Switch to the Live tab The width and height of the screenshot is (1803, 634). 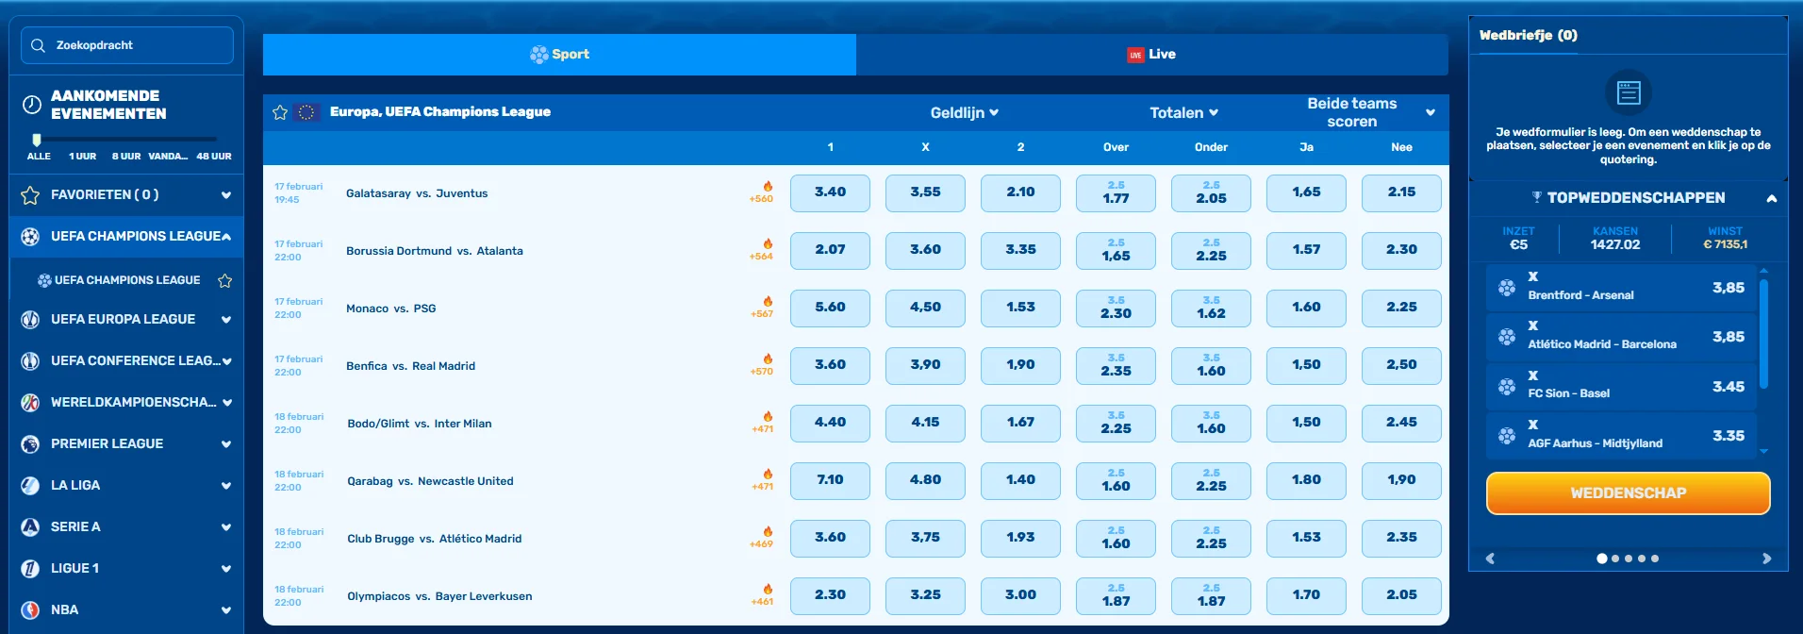pyautogui.click(x=1151, y=55)
